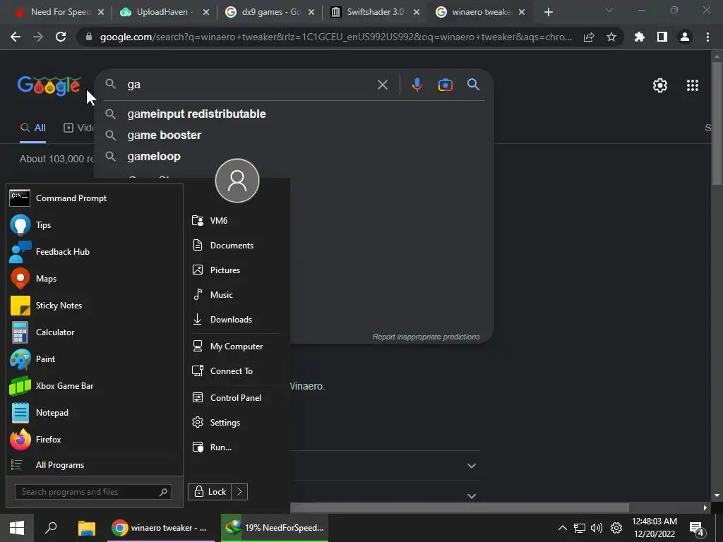Open NeedForSpeed 19% installer taskbar progress
The width and height of the screenshot is (723, 542).
275,528
